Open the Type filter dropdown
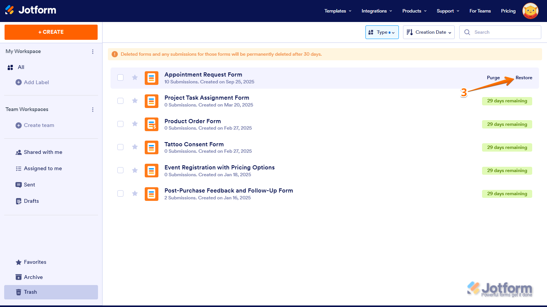547x307 pixels. 382,32
